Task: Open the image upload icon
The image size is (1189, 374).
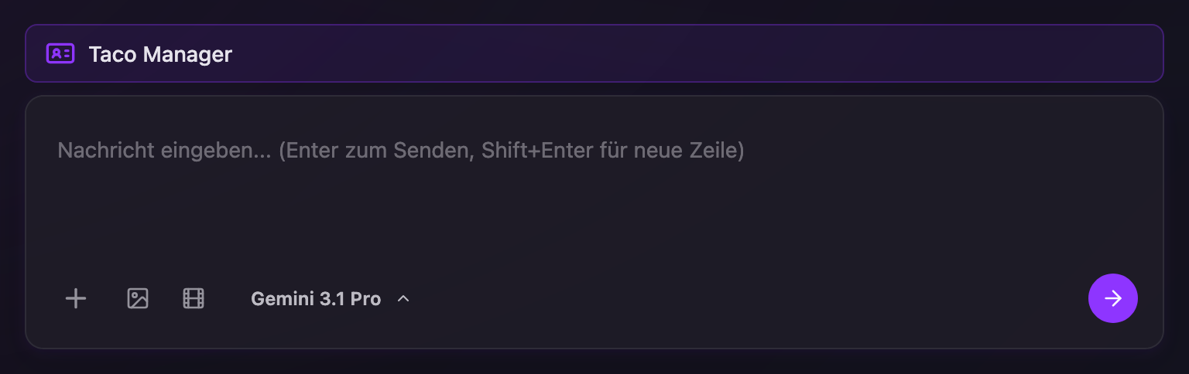Action: click(x=138, y=298)
